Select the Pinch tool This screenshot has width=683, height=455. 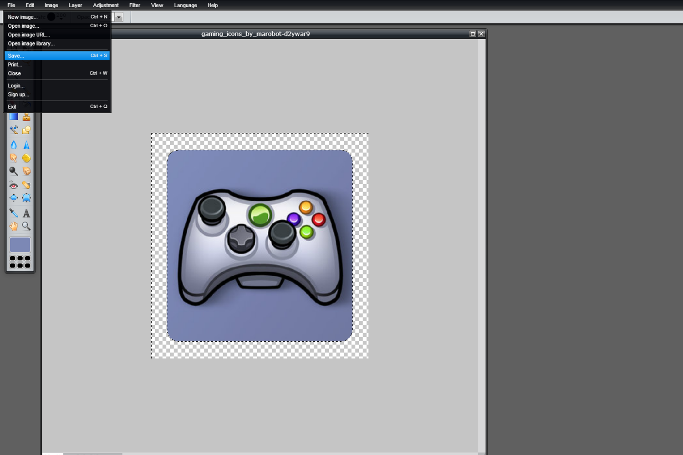point(26,197)
